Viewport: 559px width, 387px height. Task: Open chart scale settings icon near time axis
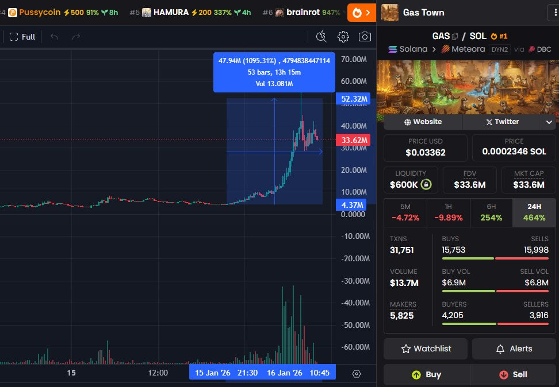(x=357, y=373)
